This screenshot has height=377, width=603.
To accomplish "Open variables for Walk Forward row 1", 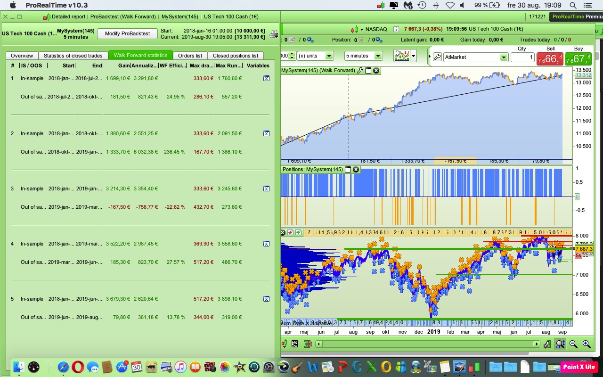I will coord(266,79).
